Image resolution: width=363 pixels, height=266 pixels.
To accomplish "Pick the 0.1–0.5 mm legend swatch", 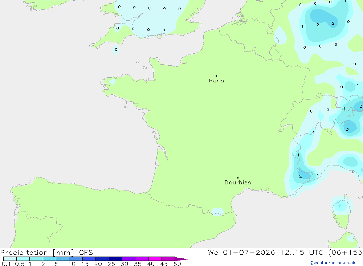I will (x=10, y=259).
